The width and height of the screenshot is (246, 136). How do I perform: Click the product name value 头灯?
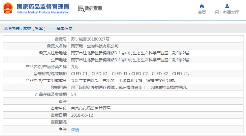pos(75,67)
